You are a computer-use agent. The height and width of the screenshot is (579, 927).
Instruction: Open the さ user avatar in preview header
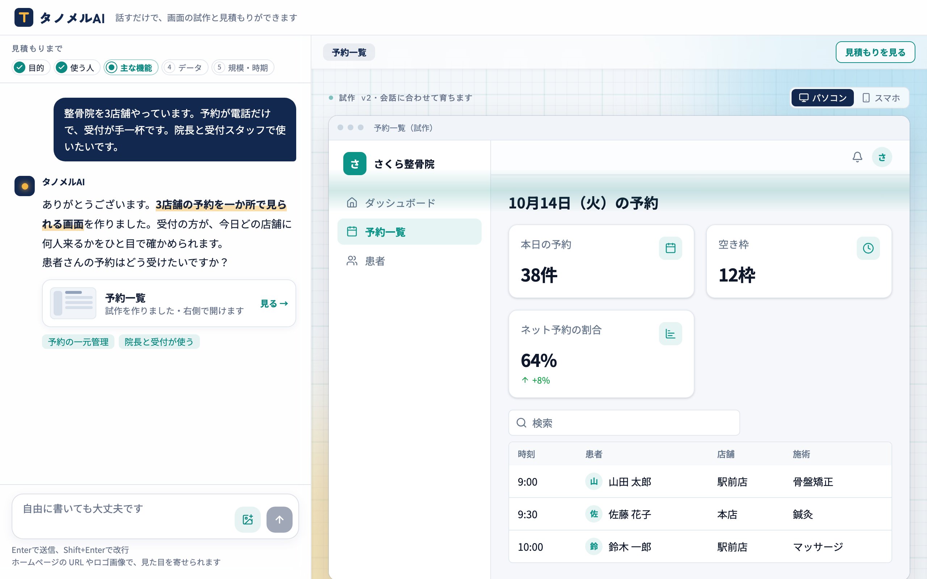pos(882,157)
